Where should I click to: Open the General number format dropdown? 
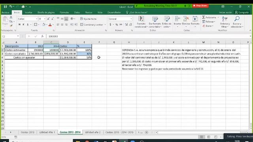(x=131, y=19)
